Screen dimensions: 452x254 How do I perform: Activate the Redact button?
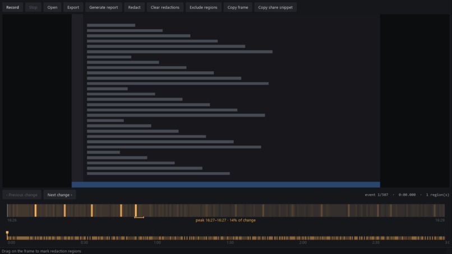point(135,7)
